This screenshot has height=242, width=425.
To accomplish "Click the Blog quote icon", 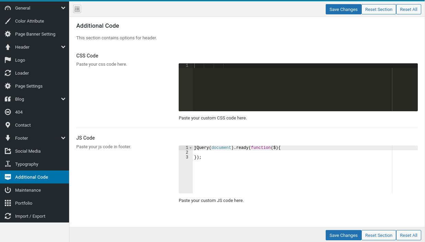I will [x=8, y=99].
